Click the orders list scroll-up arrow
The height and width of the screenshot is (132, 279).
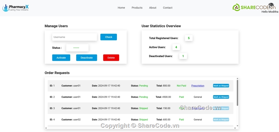pos(237,78)
